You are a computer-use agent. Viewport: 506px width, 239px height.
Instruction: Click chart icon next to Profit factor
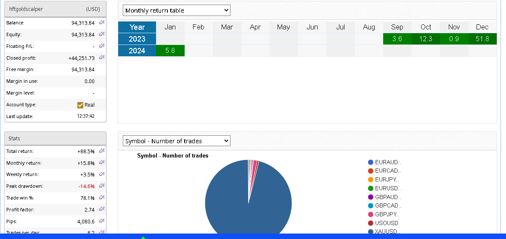click(x=102, y=209)
